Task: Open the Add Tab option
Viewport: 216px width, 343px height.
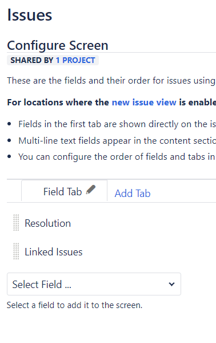Action: [133, 194]
